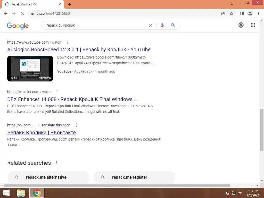Click the Google search input field
264x198 pixels.
tap(96, 25)
